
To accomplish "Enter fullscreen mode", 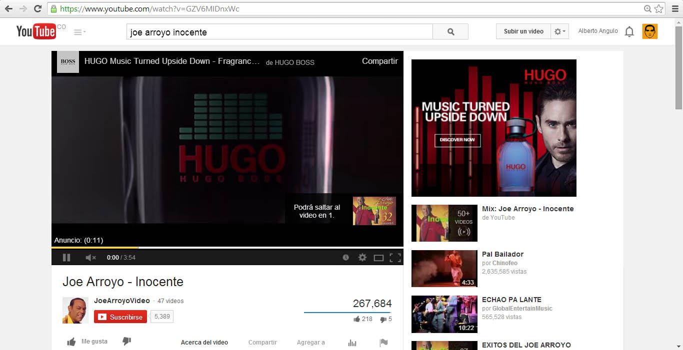I will pos(395,258).
